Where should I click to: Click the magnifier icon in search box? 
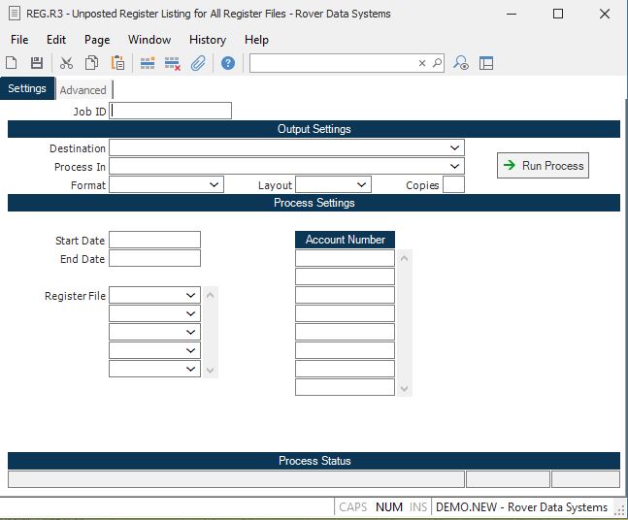pos(437,63)
